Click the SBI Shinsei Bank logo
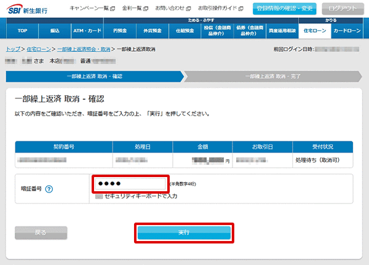Viewport: 369px width, 265px height. coord(27,8)
